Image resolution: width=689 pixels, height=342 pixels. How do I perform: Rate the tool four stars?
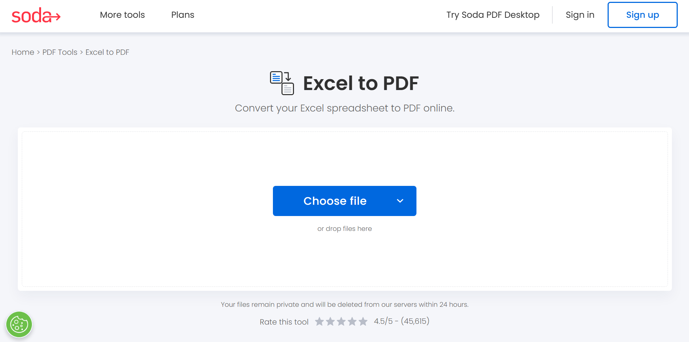(352, 322)
